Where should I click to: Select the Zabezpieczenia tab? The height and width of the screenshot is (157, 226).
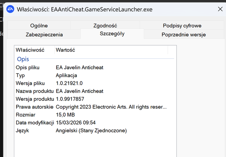[x=44, y=34]
